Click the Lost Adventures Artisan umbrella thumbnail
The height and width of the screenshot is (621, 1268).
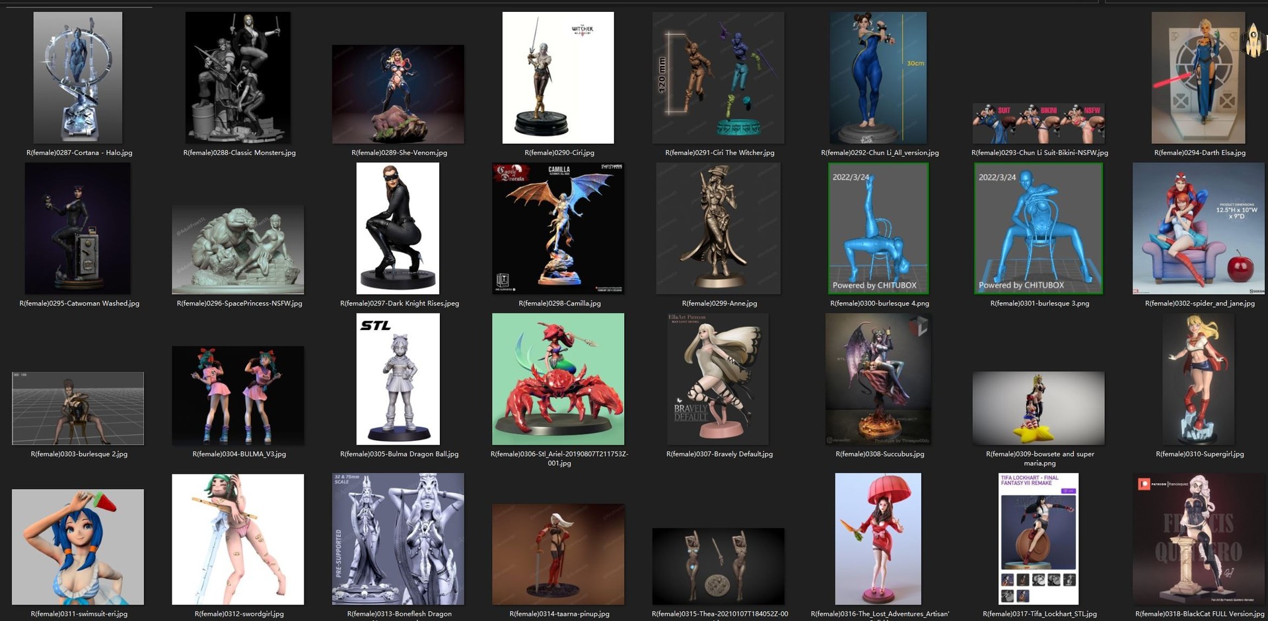coord(878,539)
